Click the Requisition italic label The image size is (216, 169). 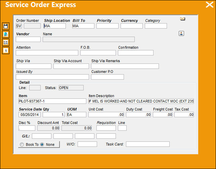[x=106, y=123]
